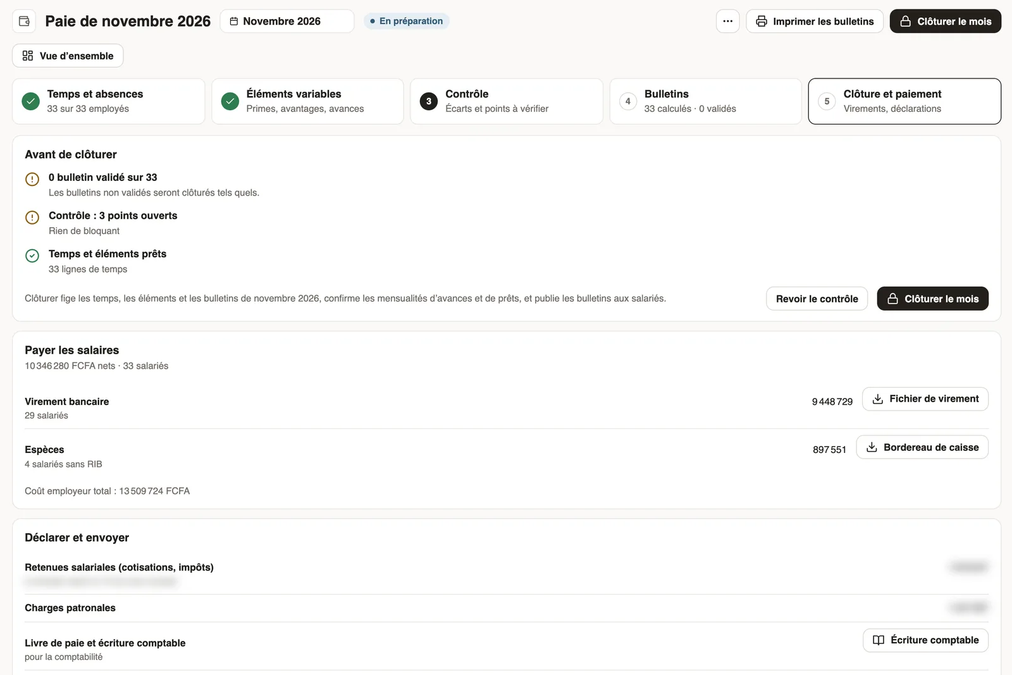Click the printer icon in Imprimer les bulletins

(x=762, y=22)
